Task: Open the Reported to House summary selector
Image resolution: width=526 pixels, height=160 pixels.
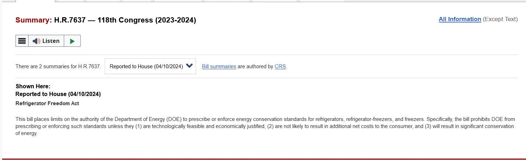Action: 146,66
